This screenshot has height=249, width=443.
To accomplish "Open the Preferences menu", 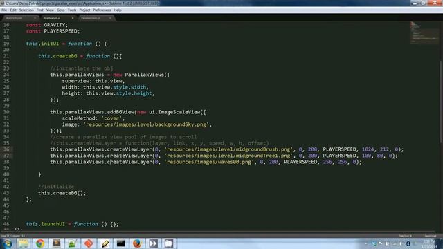I will [x=102, y=10].
